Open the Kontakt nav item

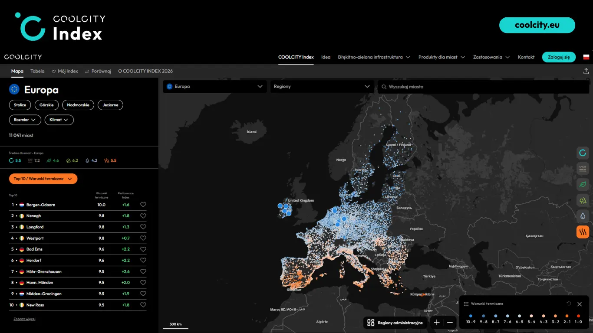(526, 57)
